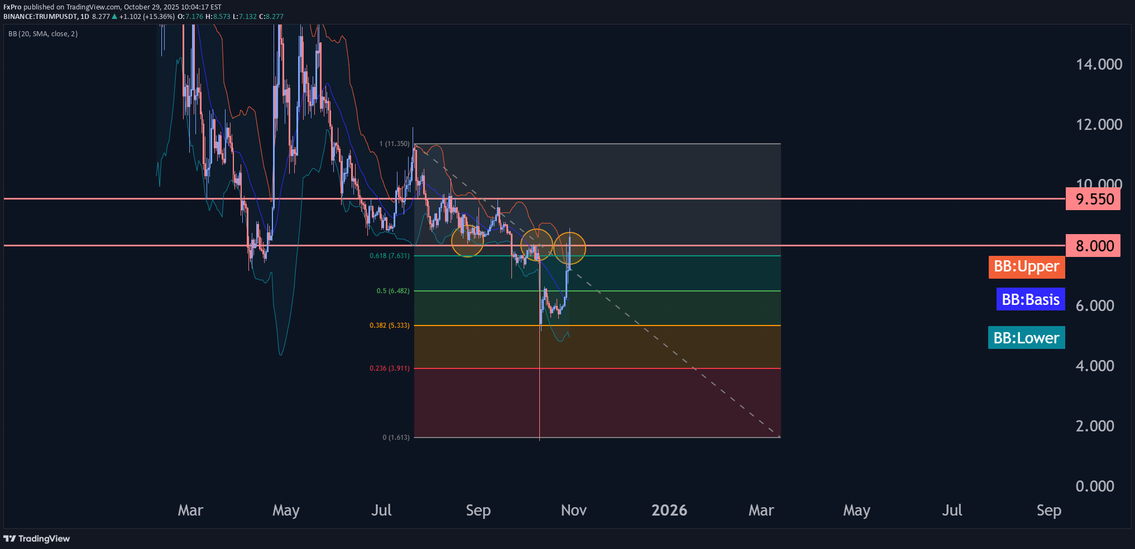Select the 0.5 (6.482) Fibonacci label
The width and height of the screenshot is (1135, 549).
pyautogui.click(x=392, y=291)
